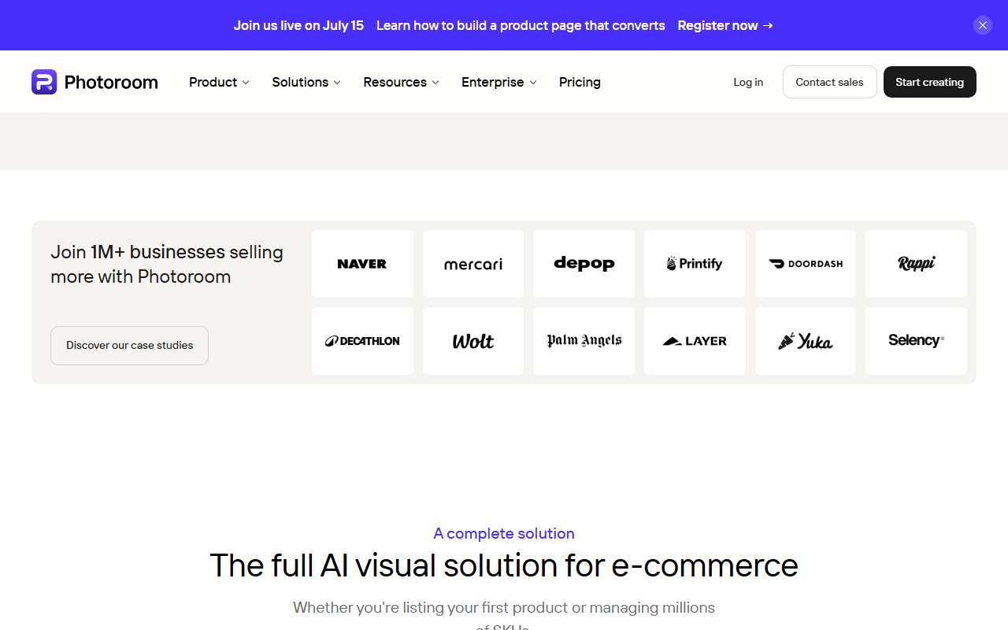
Task: Expand the Product dropdown menu
Action: pyautogui.click(x=219, y=82)
